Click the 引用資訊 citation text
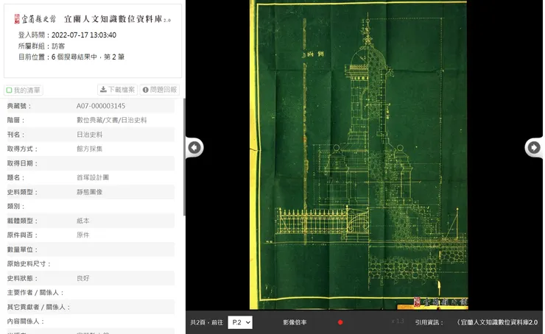The width and height of the screenshot is (545, 334). (x=477, y=322)
